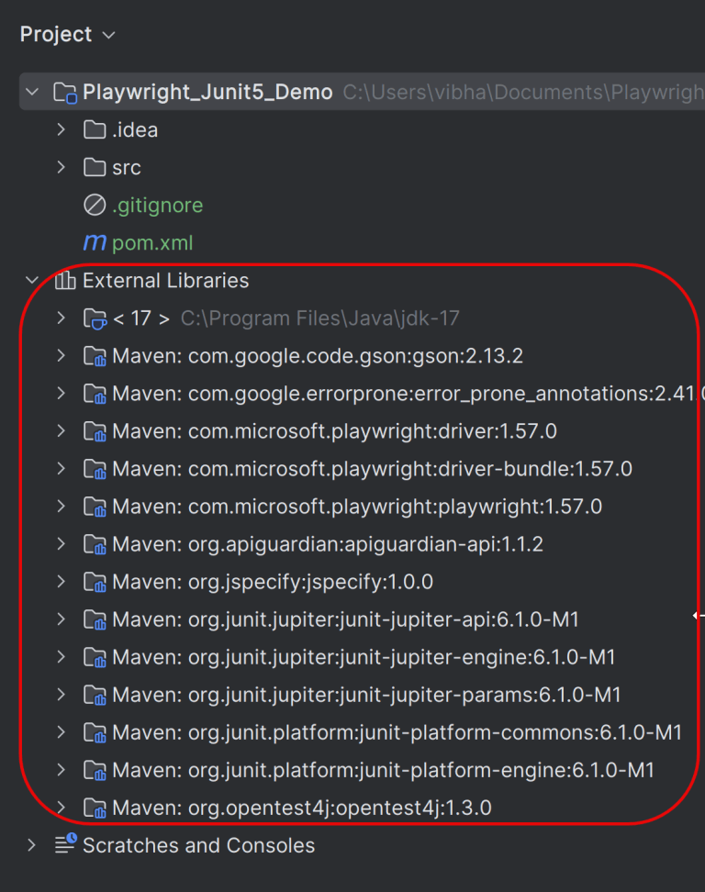Expand junit-jupiter-api chevron
Viewport: 705px width, 892px height.
(x=62, y=619)
